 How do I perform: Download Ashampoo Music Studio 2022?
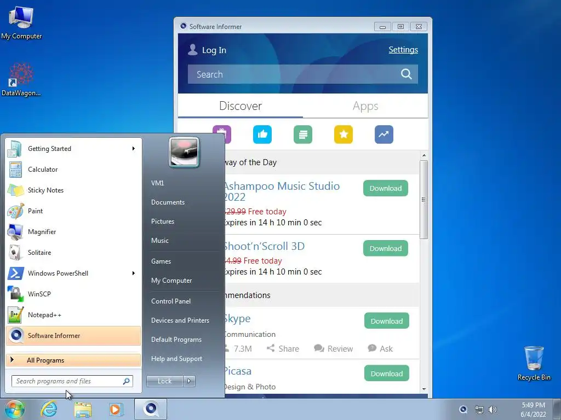click(385, 188)
